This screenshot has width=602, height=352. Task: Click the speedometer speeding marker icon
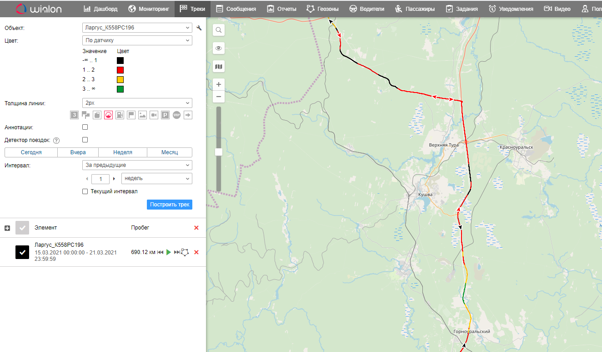click(x=108, y=115)
